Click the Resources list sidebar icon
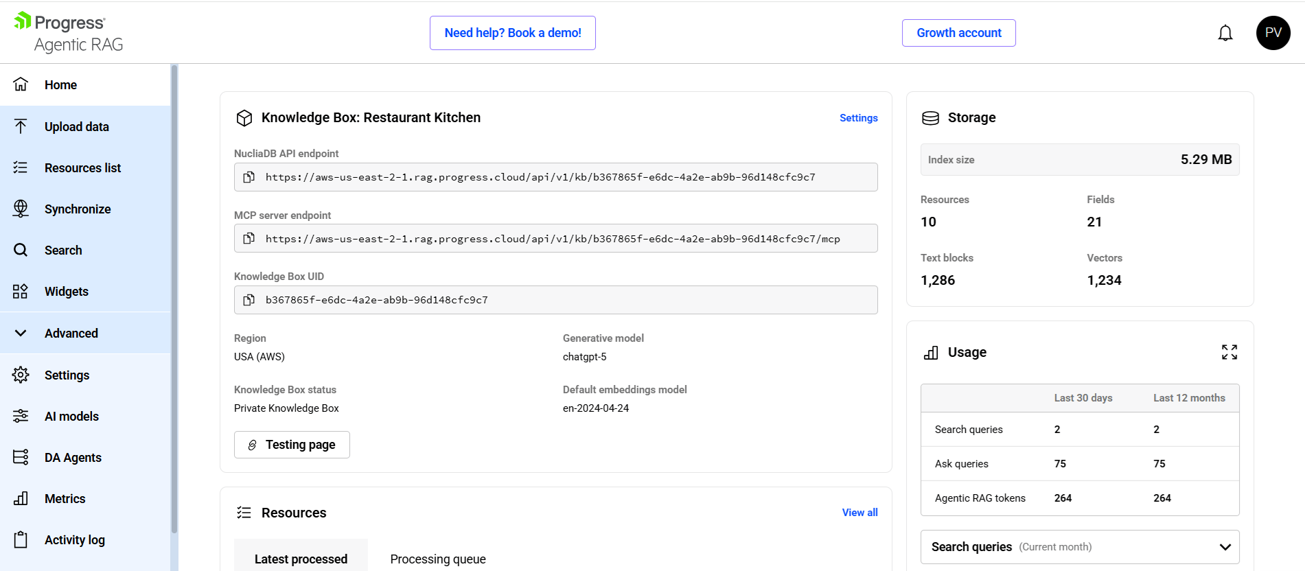The image size is (1305, 571). point(21,167)
